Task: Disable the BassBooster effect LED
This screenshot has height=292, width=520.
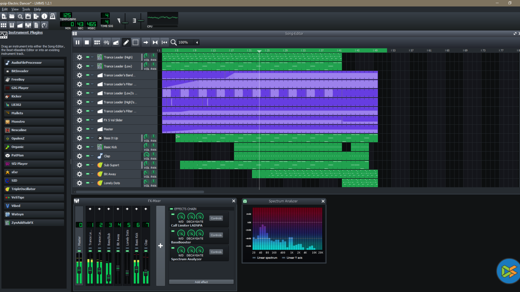Action: [173, 231]
